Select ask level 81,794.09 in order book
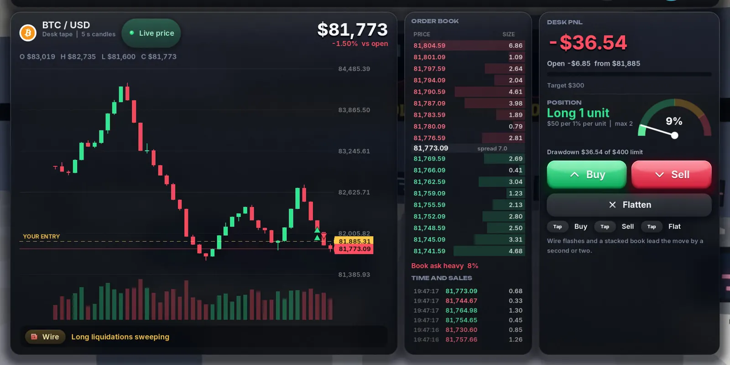 pos(468,80)
